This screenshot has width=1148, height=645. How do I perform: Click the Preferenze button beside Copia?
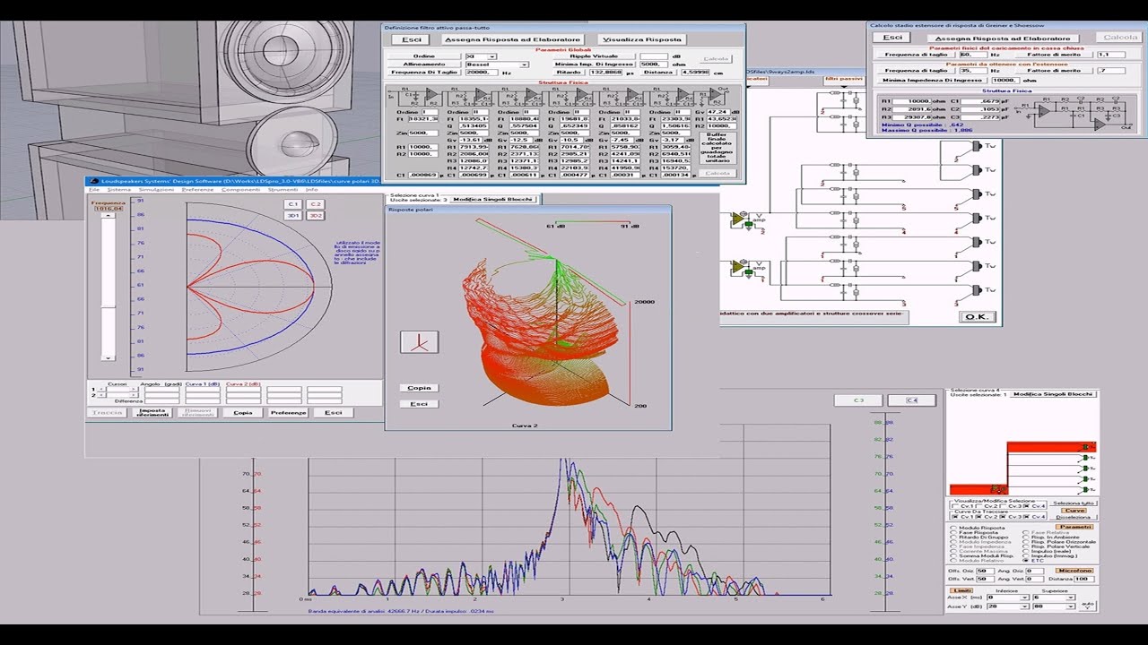(288, 413)
